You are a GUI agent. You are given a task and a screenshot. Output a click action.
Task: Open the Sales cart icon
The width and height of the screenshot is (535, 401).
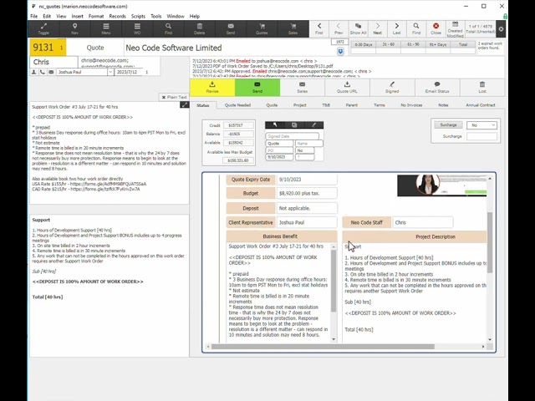coord(293,28)
